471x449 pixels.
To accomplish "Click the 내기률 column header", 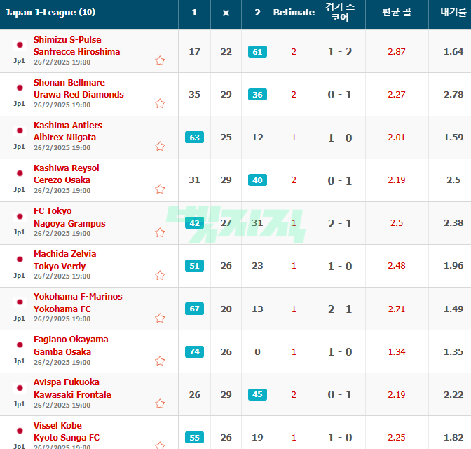I will [x=453, y=12].
